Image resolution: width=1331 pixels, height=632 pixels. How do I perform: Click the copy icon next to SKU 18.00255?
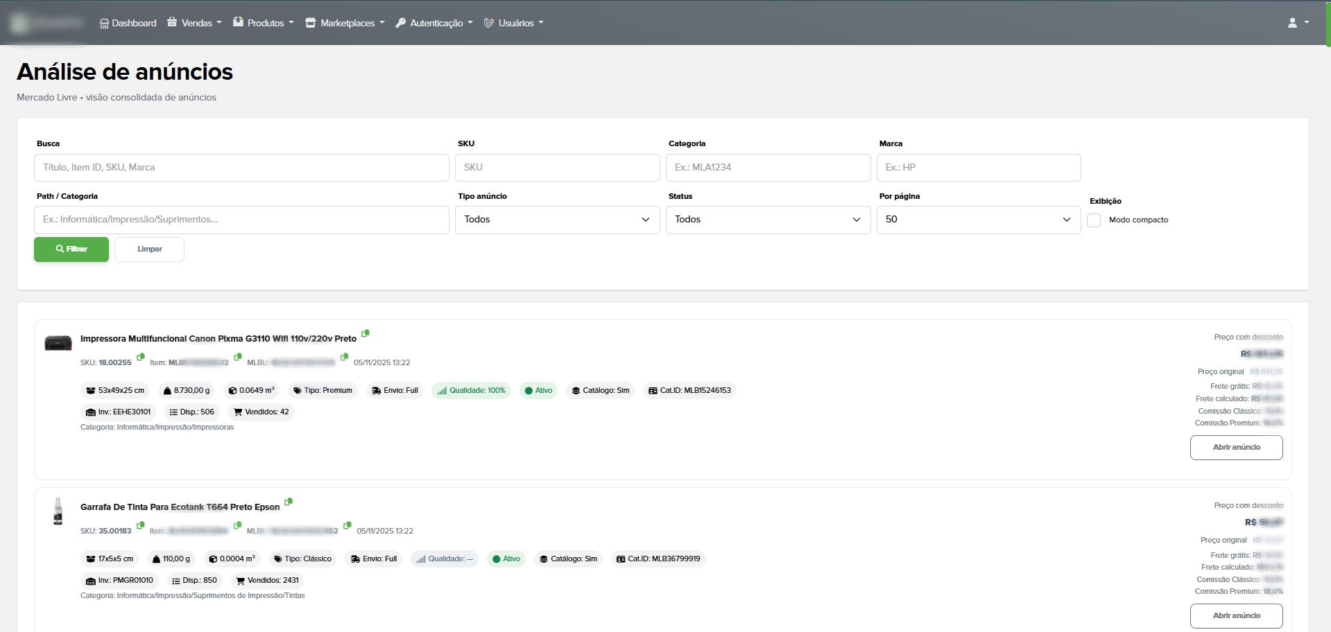(x=141, y=358)
